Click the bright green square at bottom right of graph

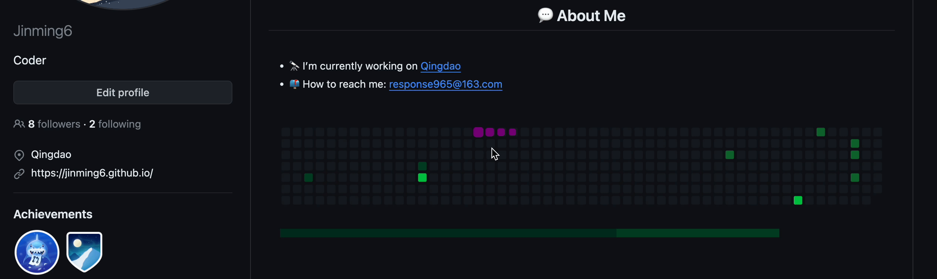pyautogui.click(x=798, y=201)
